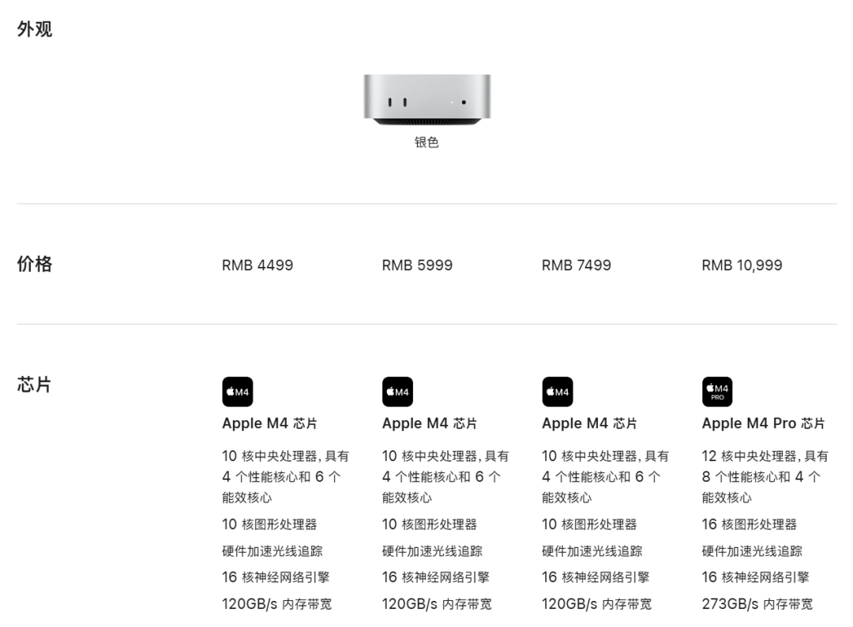Click the M4 chip icon above RMB 4499 column
The image size is (853, 627).
(x=237, y=392)
